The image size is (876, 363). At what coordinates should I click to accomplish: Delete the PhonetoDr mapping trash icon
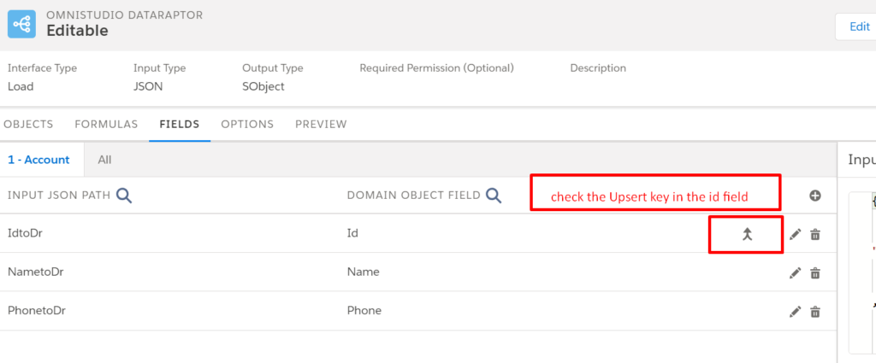tap(815, 312)
